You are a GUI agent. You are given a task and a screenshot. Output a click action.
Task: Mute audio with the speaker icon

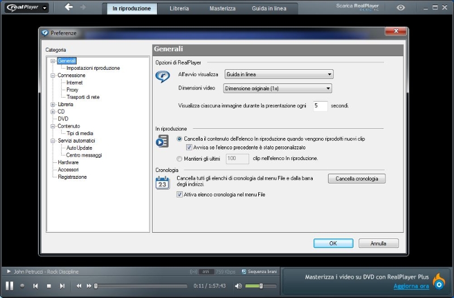238,286
